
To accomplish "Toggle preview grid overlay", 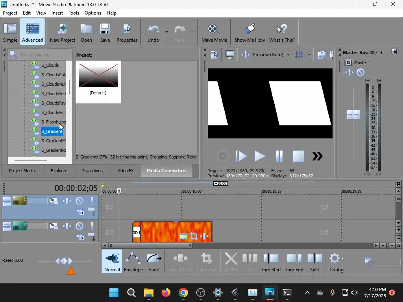I will point(299,54).
